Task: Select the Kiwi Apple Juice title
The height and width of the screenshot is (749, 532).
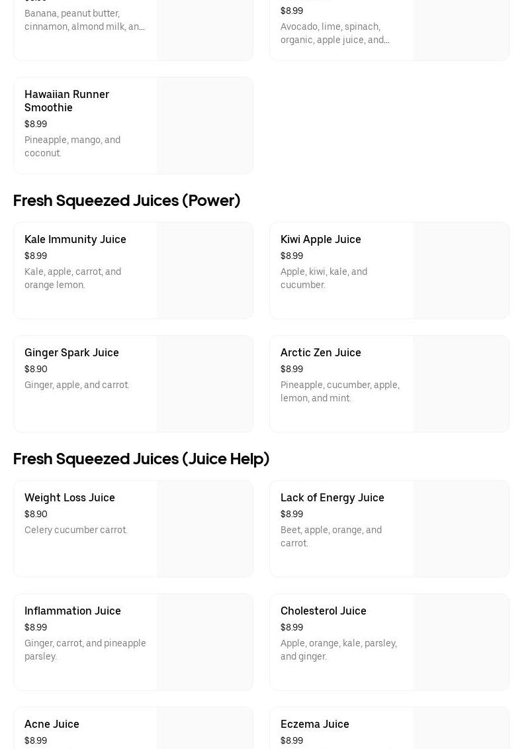Action: pos(321,239)
